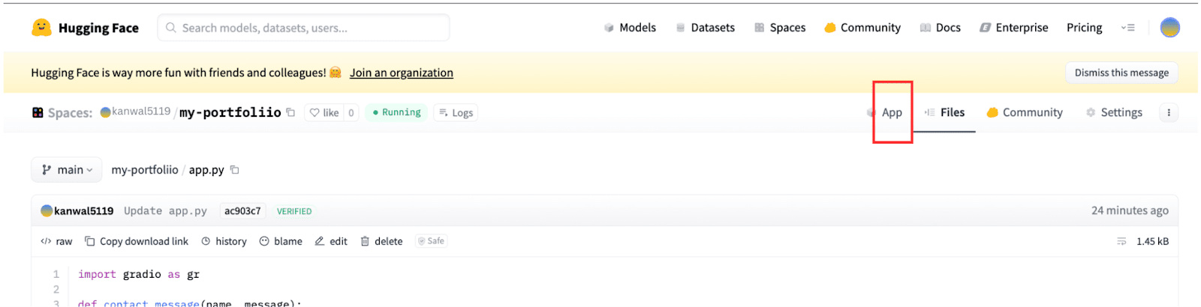This screenshot has width=1201, height=307.
Task: Follow the Join an organization link
Action: 402,73
